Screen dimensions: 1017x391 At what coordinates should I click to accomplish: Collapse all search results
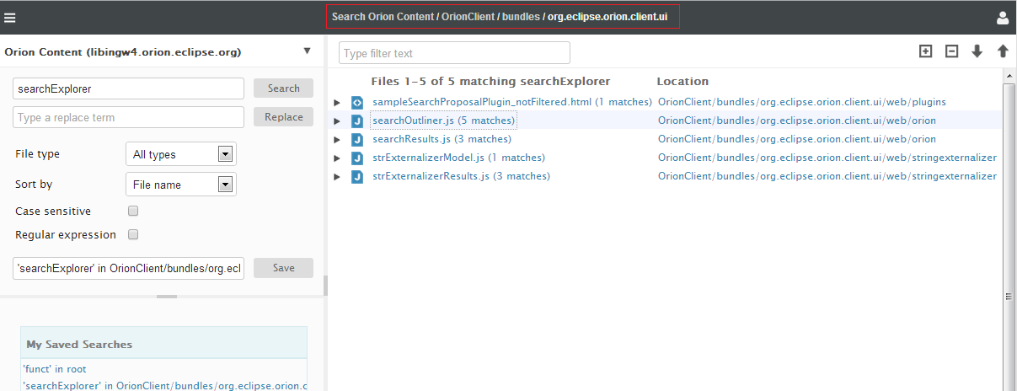(x=951, y=51)
